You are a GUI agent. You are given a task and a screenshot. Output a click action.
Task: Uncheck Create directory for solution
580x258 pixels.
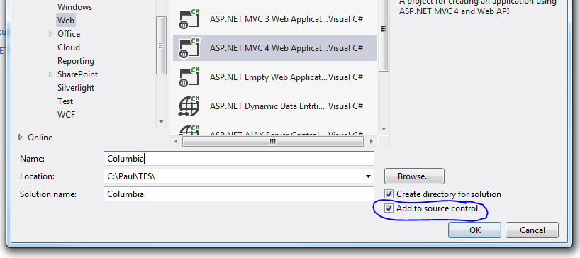click(389, 194)
